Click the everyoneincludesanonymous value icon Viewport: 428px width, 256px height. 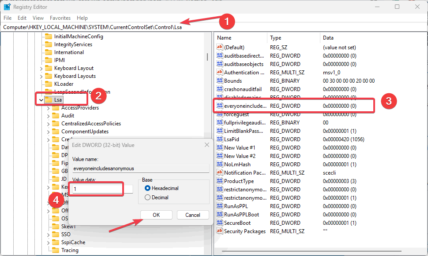(219, 106)
